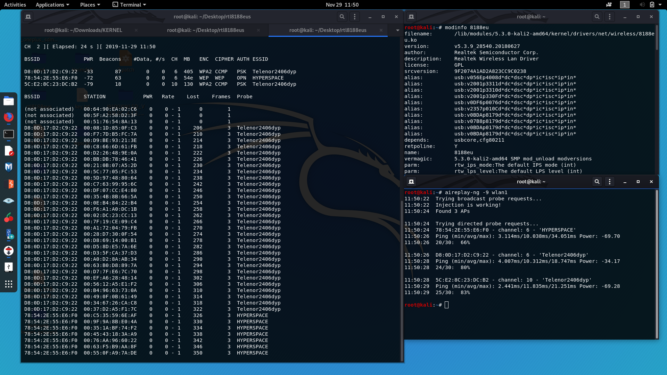The image size is (667, 375).
Task: Open Burp Suite icon in dock
Action: [x=9, y=184]
